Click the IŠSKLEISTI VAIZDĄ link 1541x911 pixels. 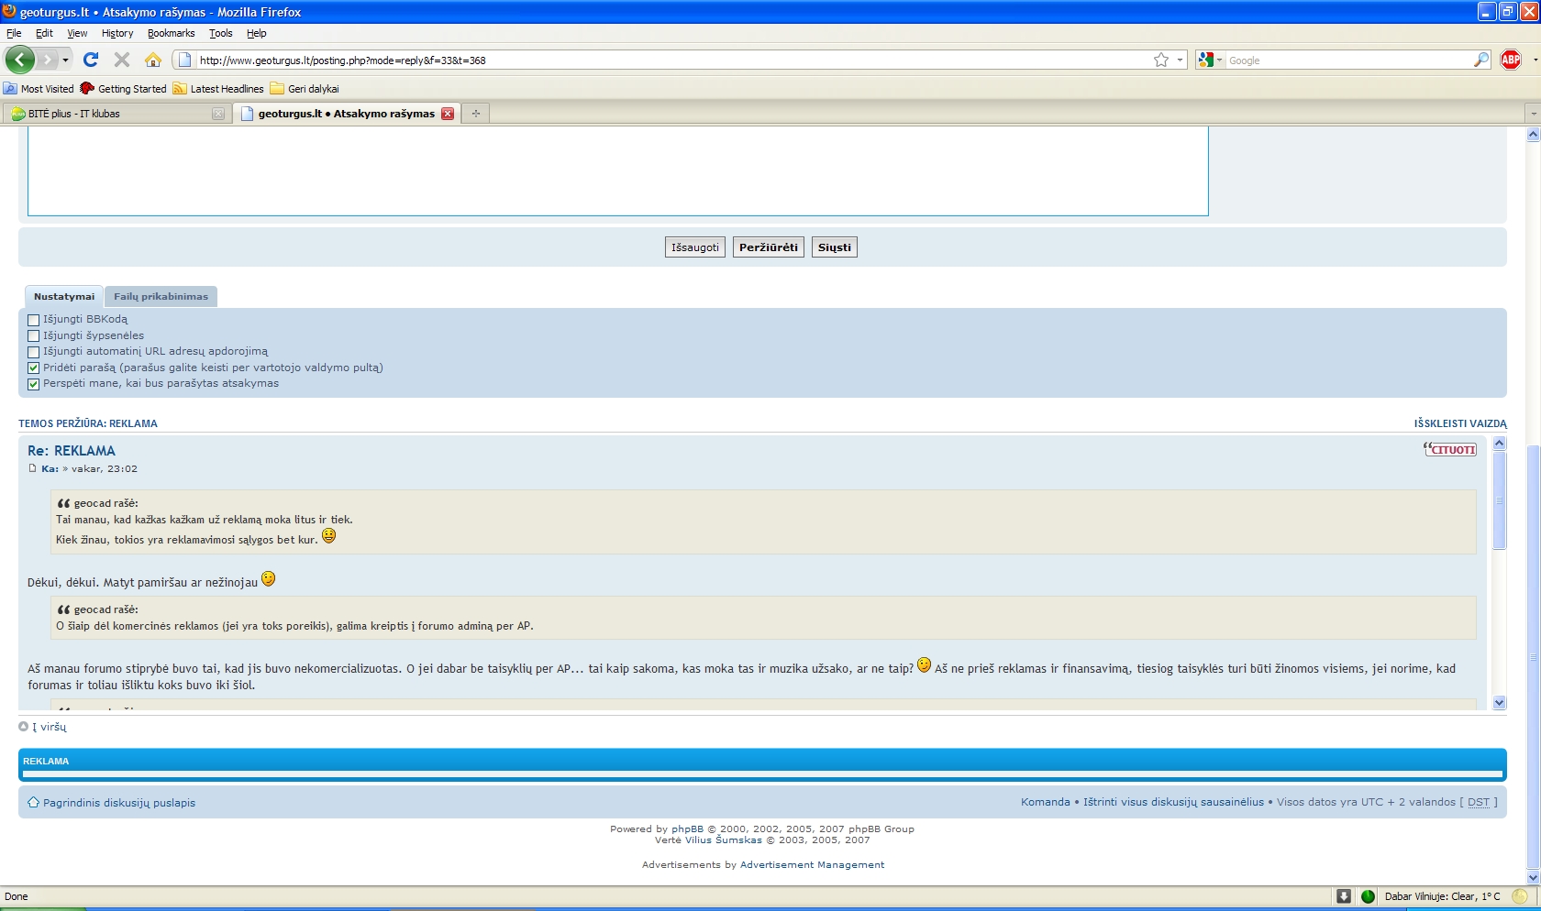click(x=1460, y=423)
